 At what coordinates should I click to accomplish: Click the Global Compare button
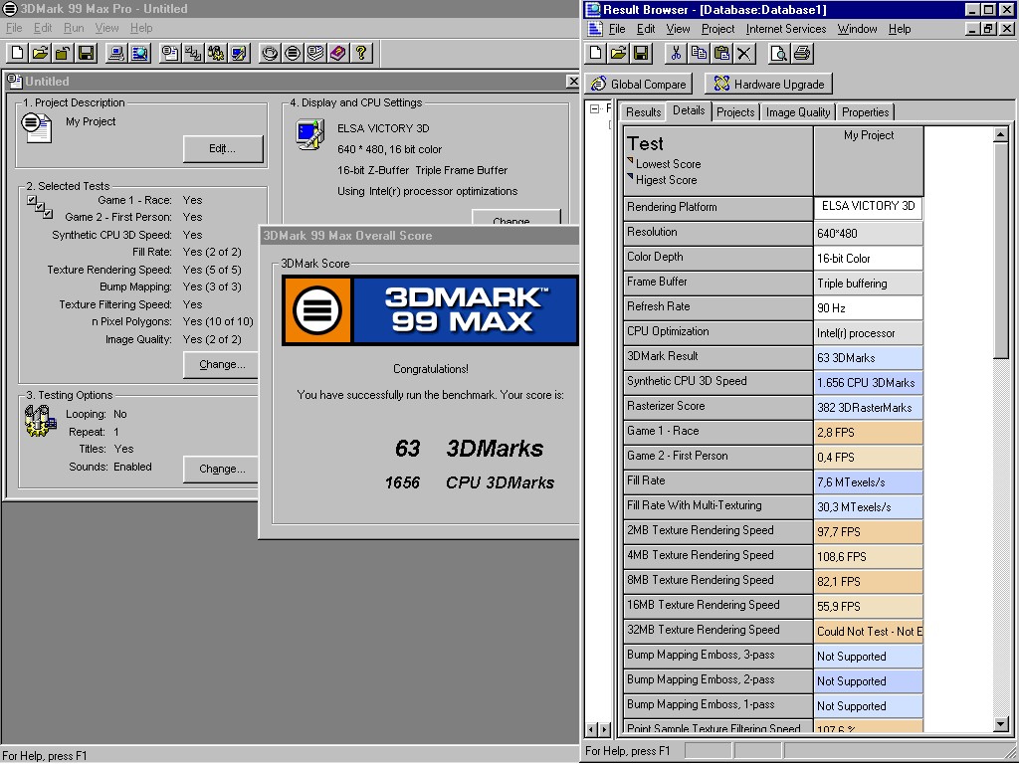pyautogui.click(x=640, y=84)
